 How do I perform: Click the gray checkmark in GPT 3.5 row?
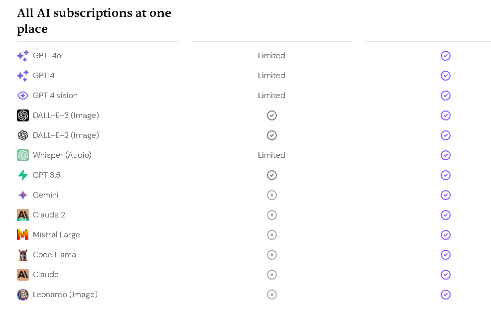pos(272,175)
